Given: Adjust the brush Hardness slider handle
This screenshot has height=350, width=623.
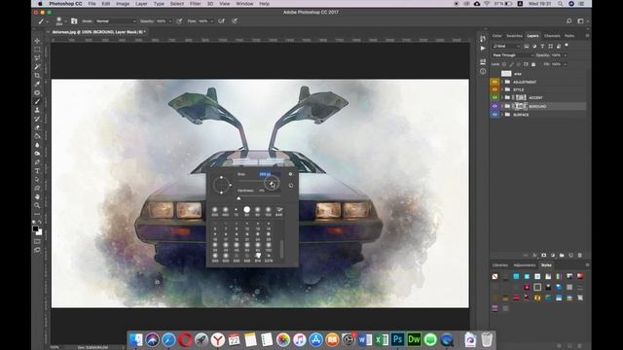Looking at the screenshot, I should (238, 197).
